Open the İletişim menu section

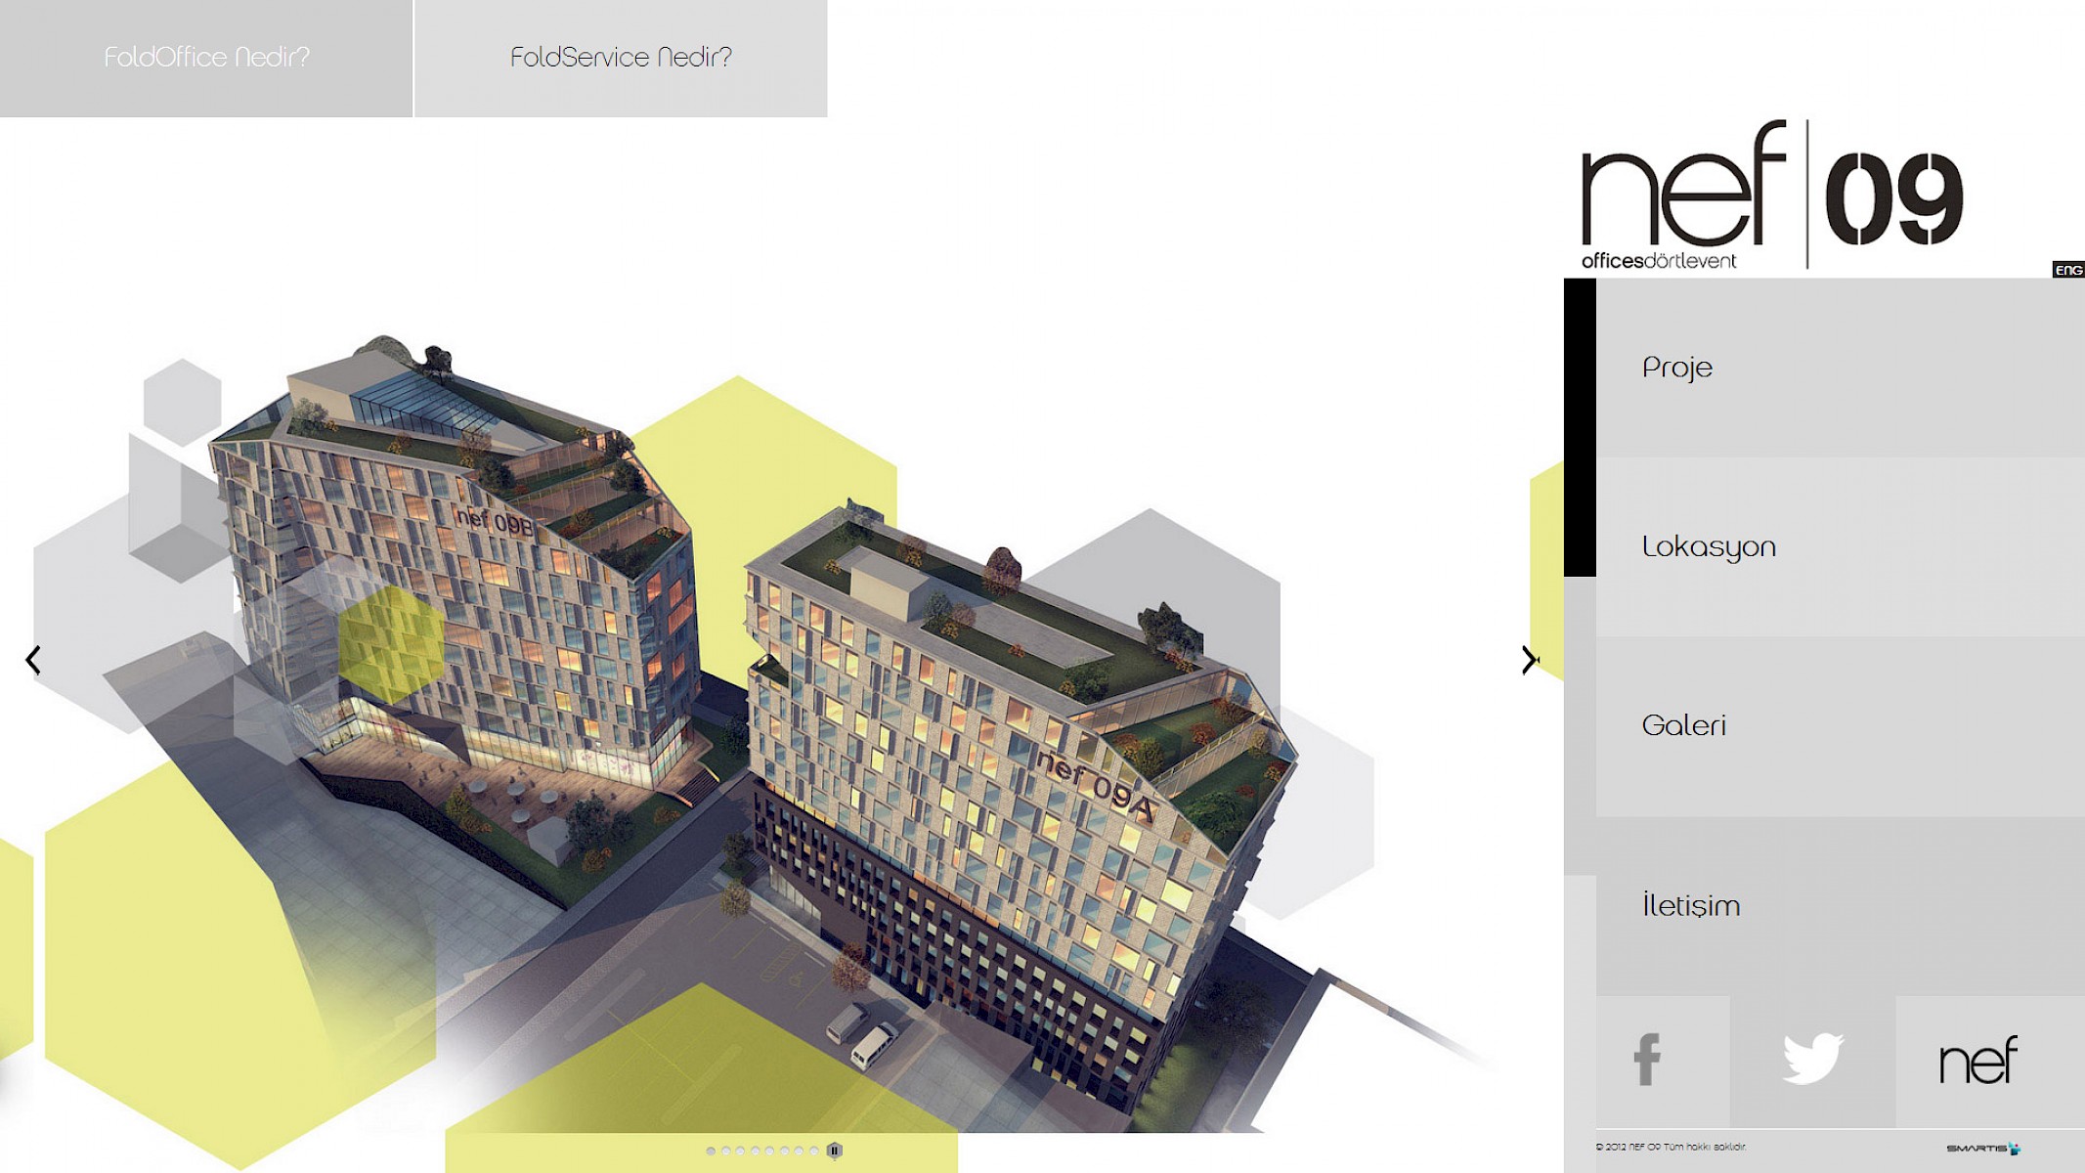coord(1691,905)
